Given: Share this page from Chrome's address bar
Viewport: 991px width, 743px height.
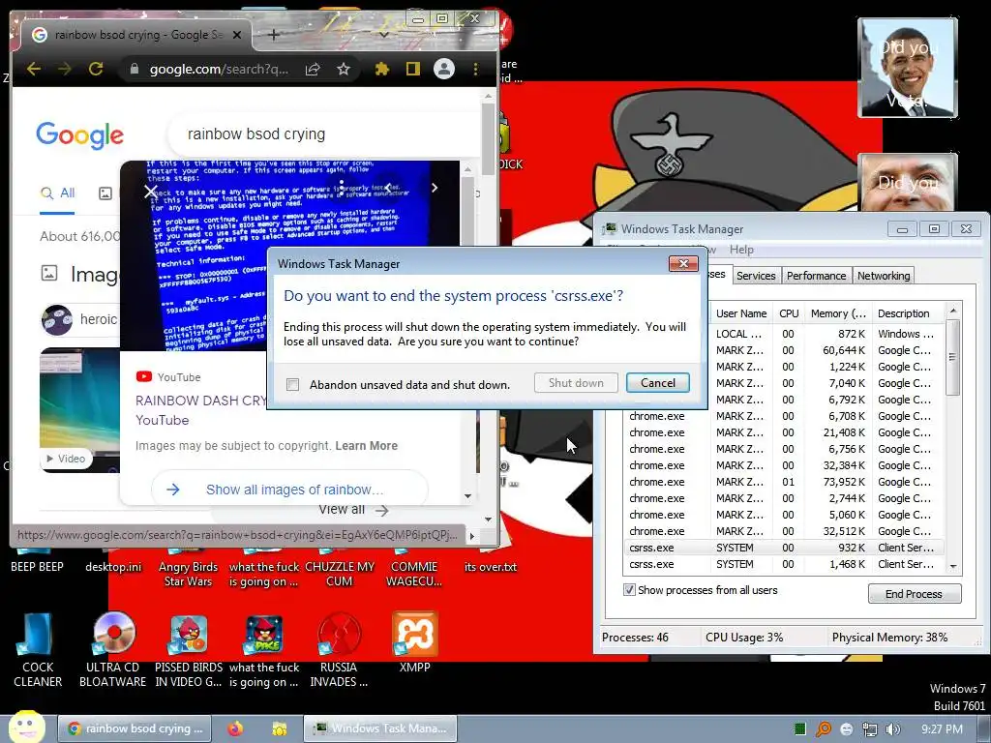Looking at the screenshot, I should tap(313, 69).
